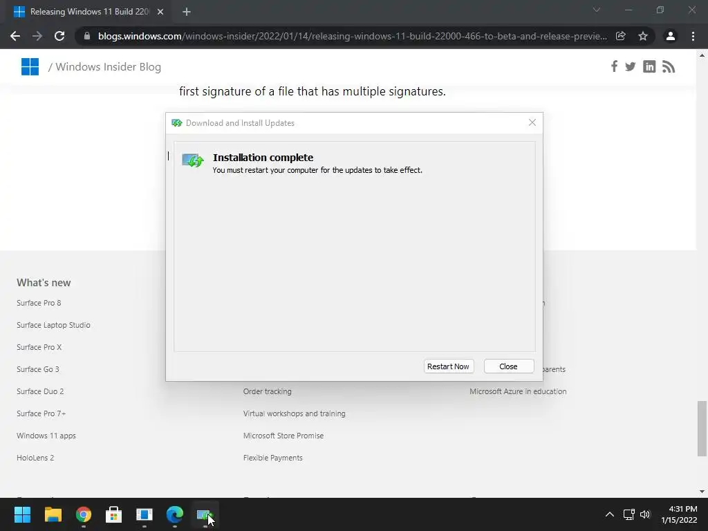
Task: Open the Surface Duo 2 link
Action: click(40, 391)
